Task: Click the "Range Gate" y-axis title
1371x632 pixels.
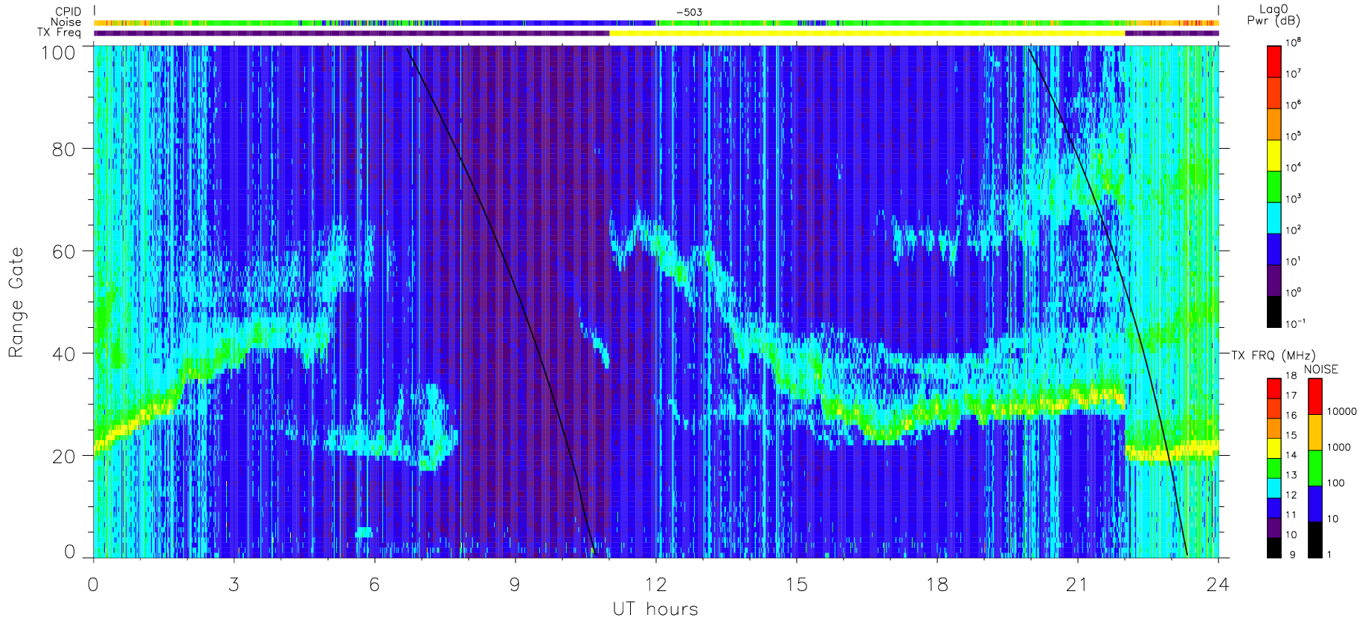Action: click(x=16, y=303)
